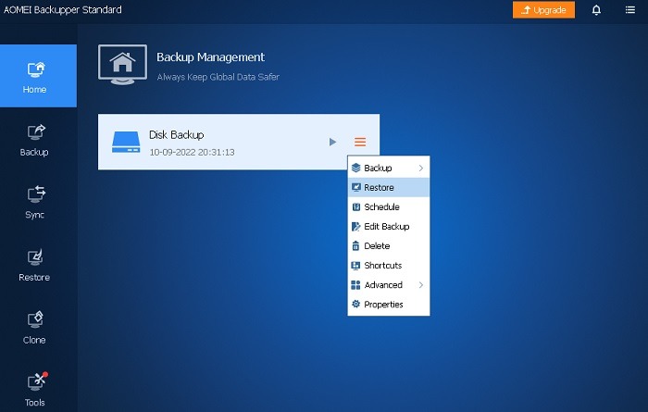Image resolution: width=648 pixels, height=412 pixels.
Task: Open the main menu list icon
Action: pyautogui.click(x=629, y=10)
